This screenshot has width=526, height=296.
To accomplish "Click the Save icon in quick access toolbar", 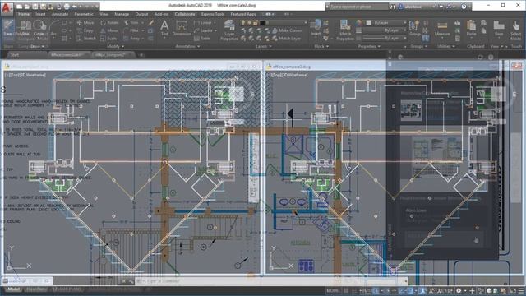I will [35, 7].
